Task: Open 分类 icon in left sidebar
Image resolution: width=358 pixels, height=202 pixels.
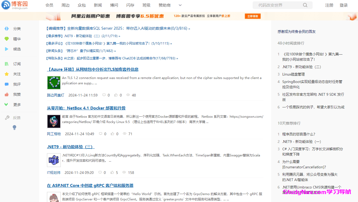Action: [x=7, y=29]
